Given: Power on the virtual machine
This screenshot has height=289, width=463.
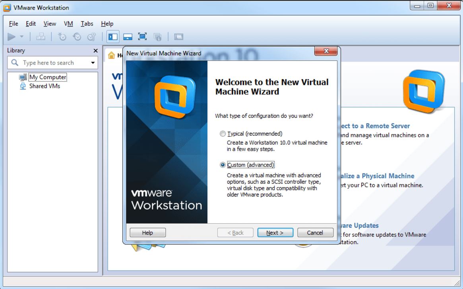Looking at the screenshot, I should click(12, 36).
